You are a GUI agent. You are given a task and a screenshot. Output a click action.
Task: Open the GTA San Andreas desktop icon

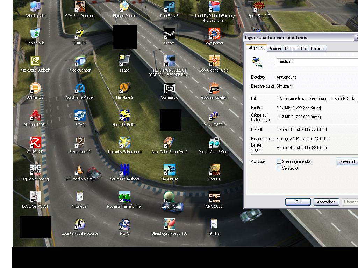coord(80,7)
